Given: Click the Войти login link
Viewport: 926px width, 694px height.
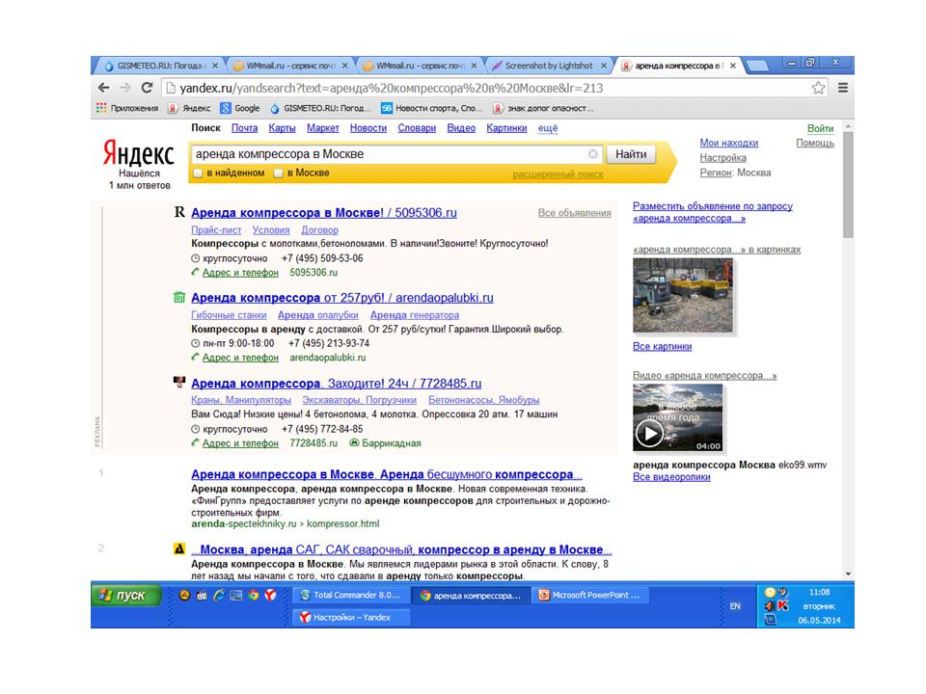Looking at the screenshot, I should (x=820, y=128).
